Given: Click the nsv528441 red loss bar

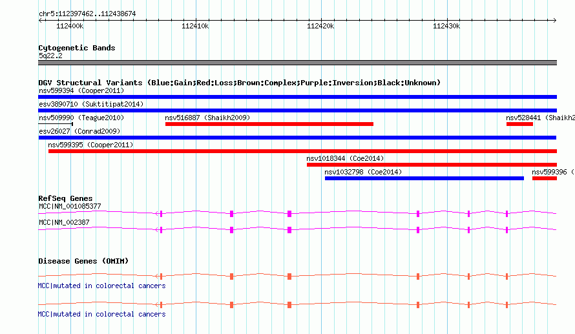Looking at the screenshot, I should click(x=519, y=124).
